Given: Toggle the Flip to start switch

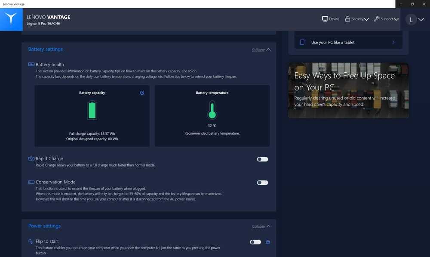Looking at the screenshot, I should click(255, 242).
